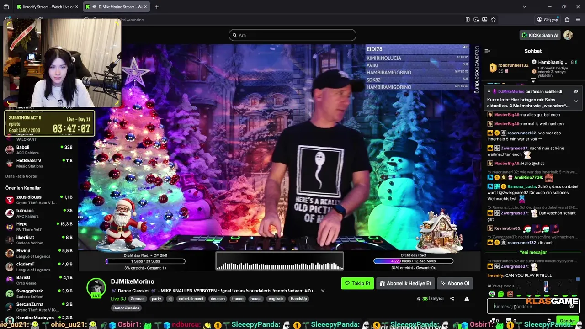Click limonify username in chat
Image resolution: width=585 pixels, height=329 pixels.
(x=495, y=276)
